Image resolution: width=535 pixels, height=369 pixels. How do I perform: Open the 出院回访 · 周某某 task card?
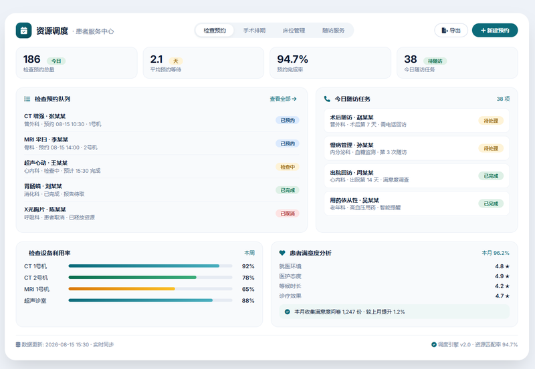tap(417, 176)
